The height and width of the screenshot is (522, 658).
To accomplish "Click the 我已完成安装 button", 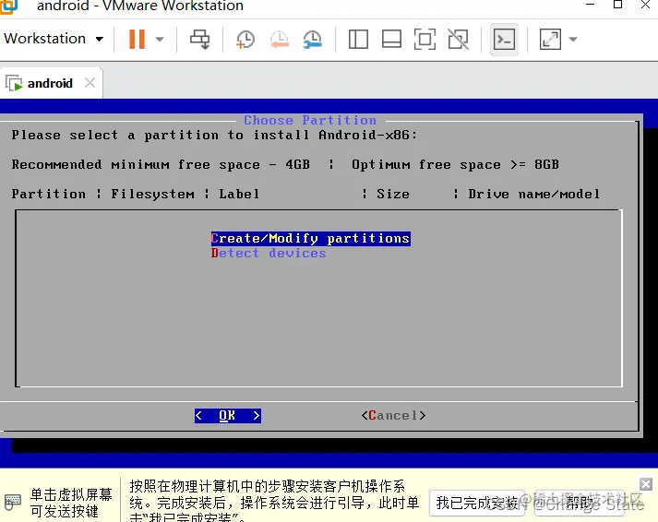I will (477, 503).
